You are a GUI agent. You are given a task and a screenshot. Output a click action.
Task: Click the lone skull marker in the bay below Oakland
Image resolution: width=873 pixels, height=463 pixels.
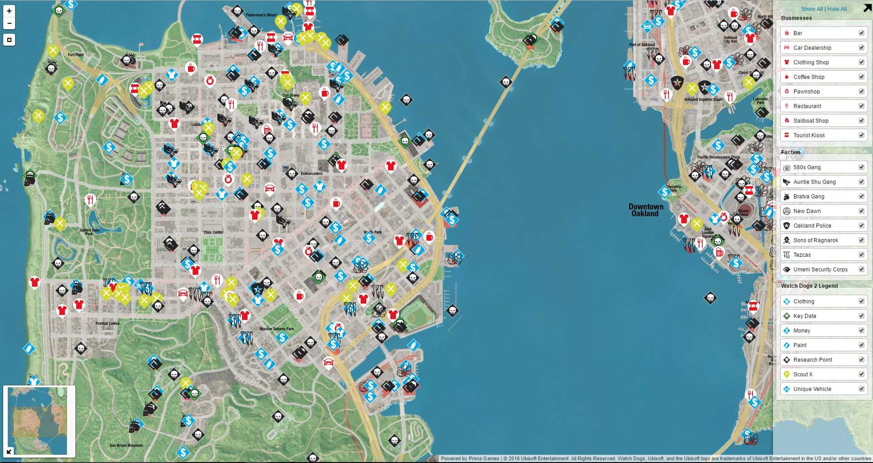[710, 298]
